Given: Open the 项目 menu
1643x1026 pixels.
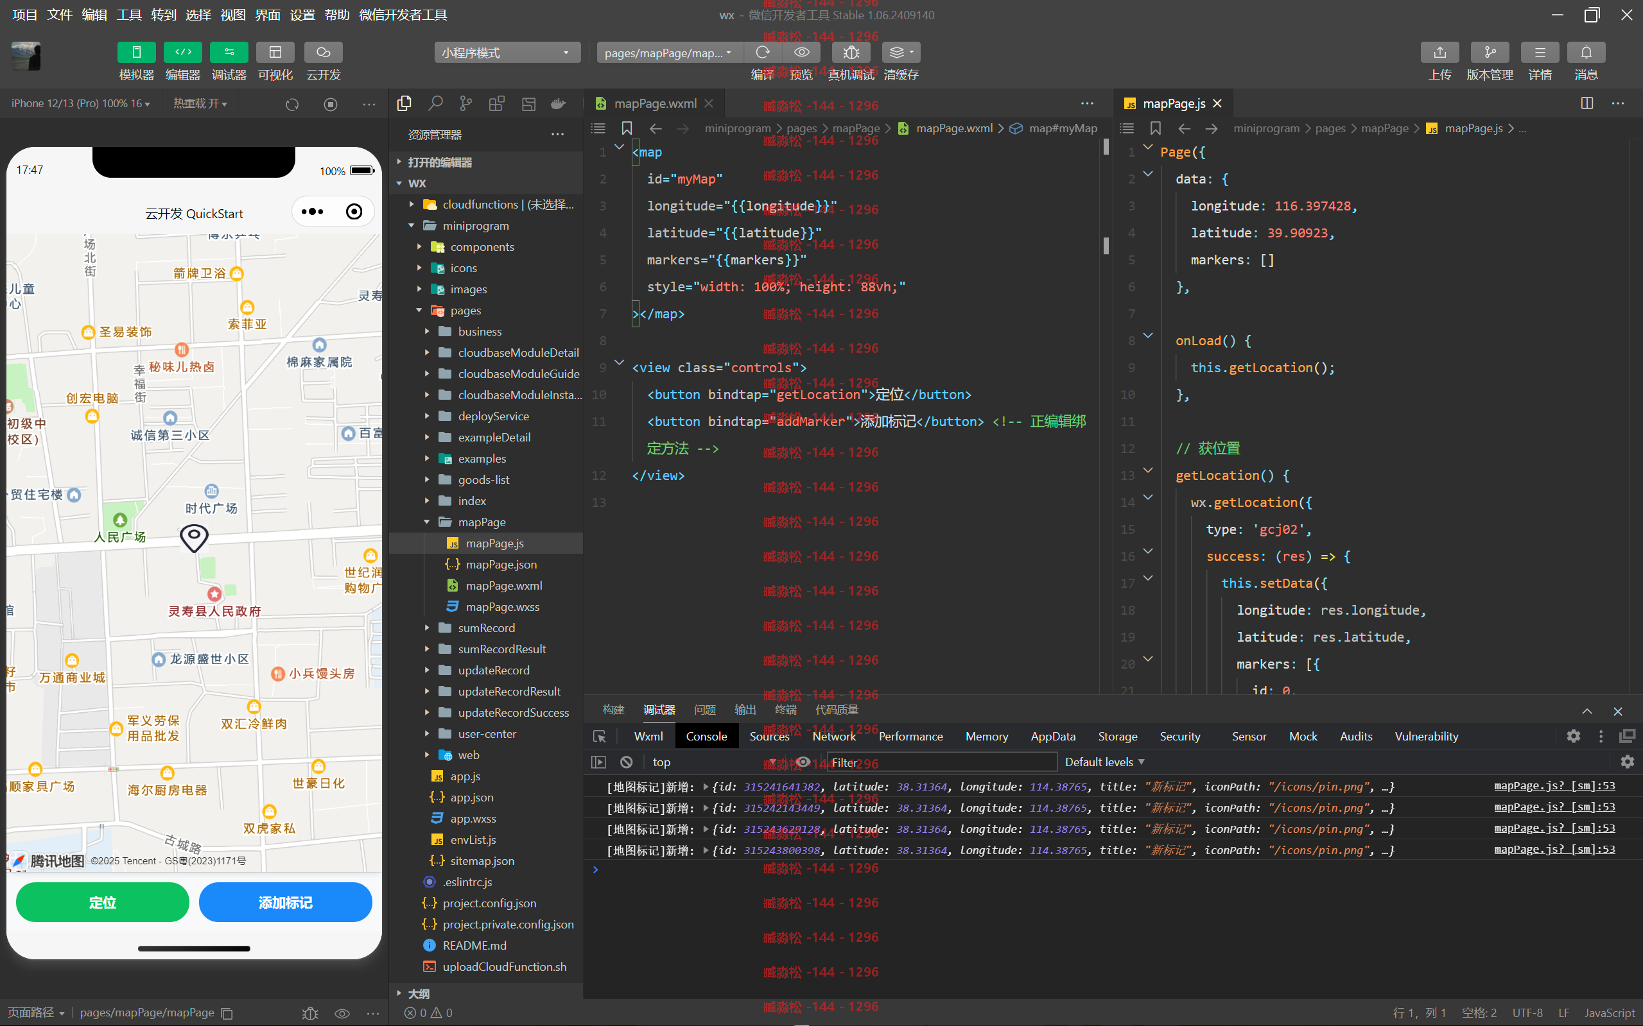Looking at the screenshot, I should 25,15.
